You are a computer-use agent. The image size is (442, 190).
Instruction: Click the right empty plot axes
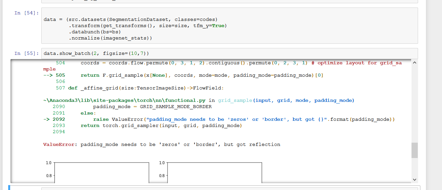(x=214, y=173)
